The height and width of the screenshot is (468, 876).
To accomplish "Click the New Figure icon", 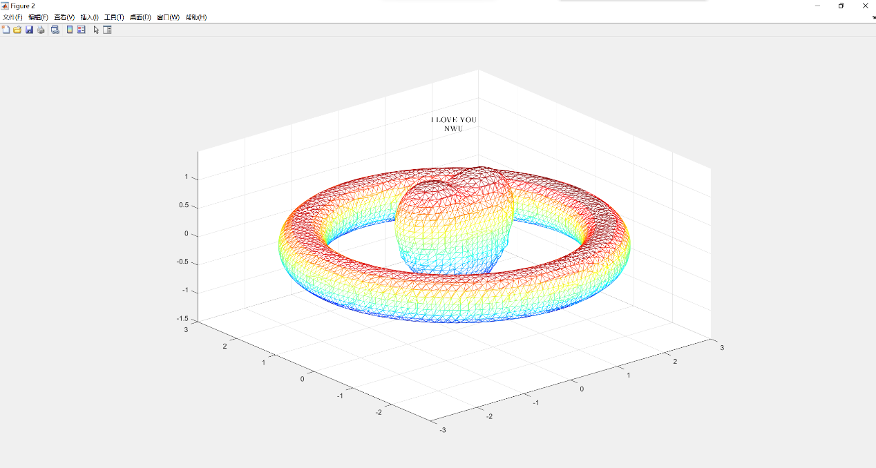I will (6, 30).
